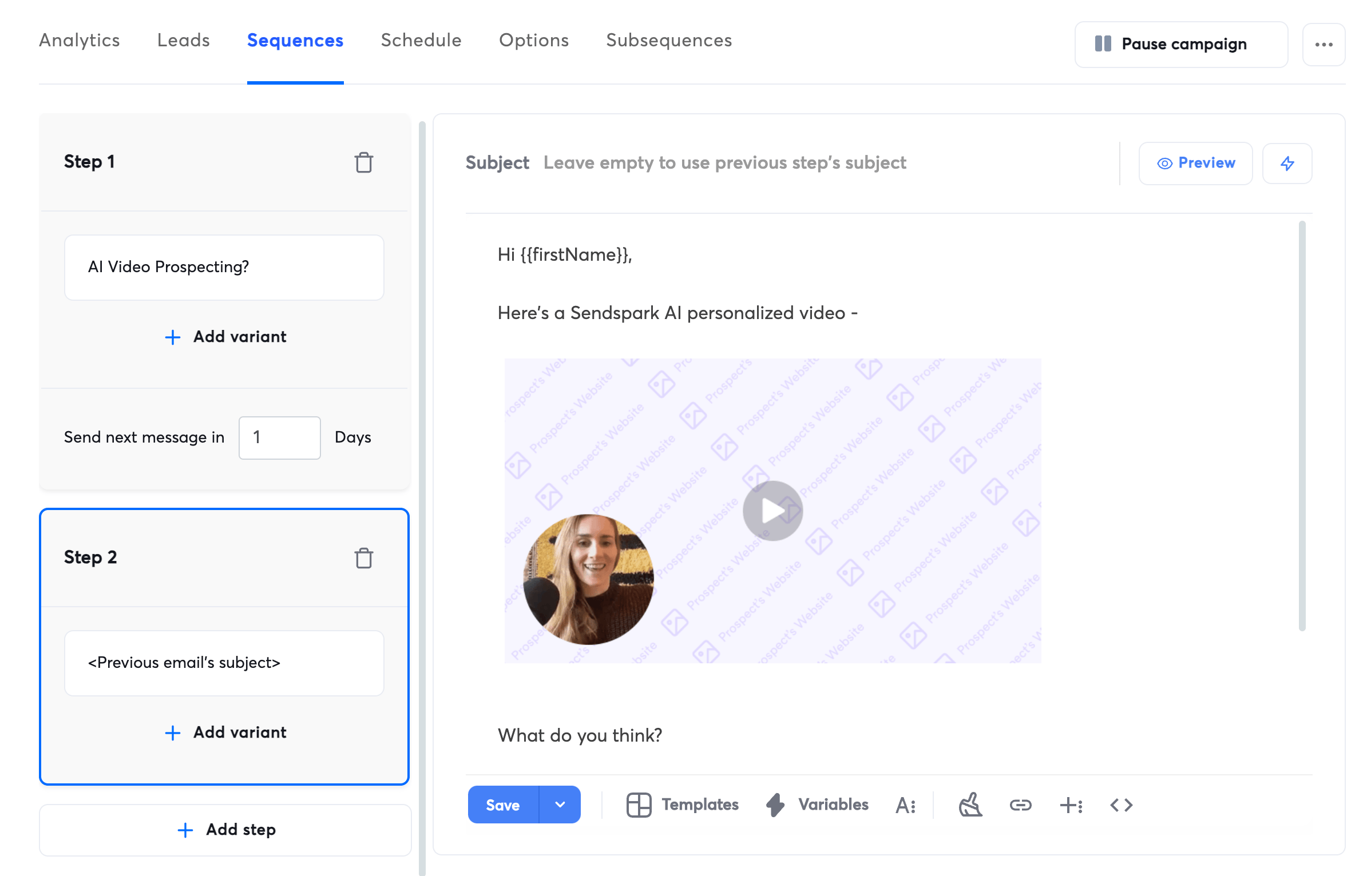The height and width of the screenshot is (876, 1371).
Task: Select the Sequences tab
Action: (x=295, y=41)
